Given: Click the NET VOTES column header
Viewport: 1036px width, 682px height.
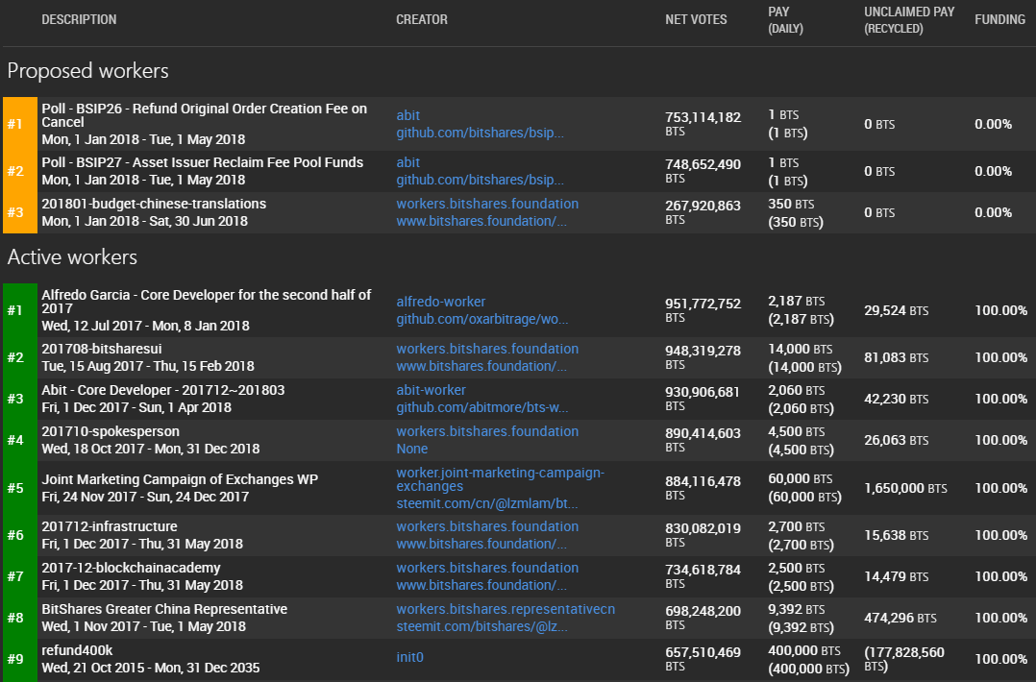Looking at the screenshot, I should [x=696, y=20].
